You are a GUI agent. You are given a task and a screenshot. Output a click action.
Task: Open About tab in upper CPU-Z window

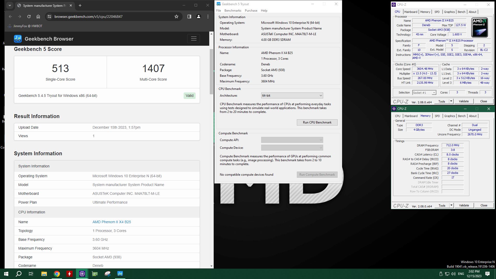472,12
